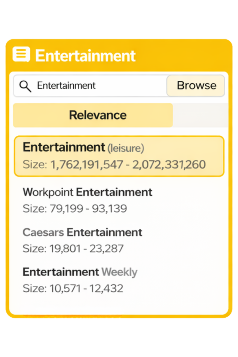Click the blank gray tab beside Relevance
This screenshot has height=357, width=238.
tap(200, 115)
